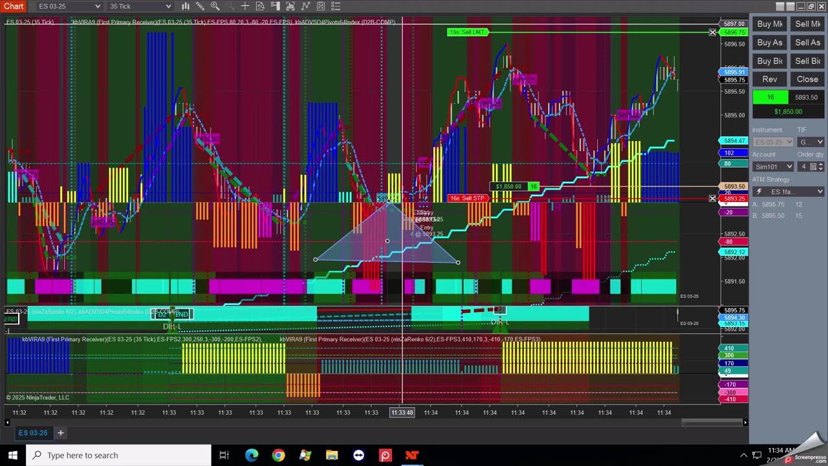Select the drawing tools pencil icon
Viewport: 828px width, 466px height.
coord(201,6)
